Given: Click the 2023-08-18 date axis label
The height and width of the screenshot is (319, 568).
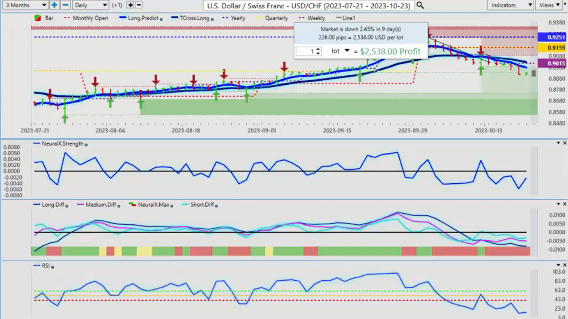Looking at the screenshot, I should (x=186, y=131).
